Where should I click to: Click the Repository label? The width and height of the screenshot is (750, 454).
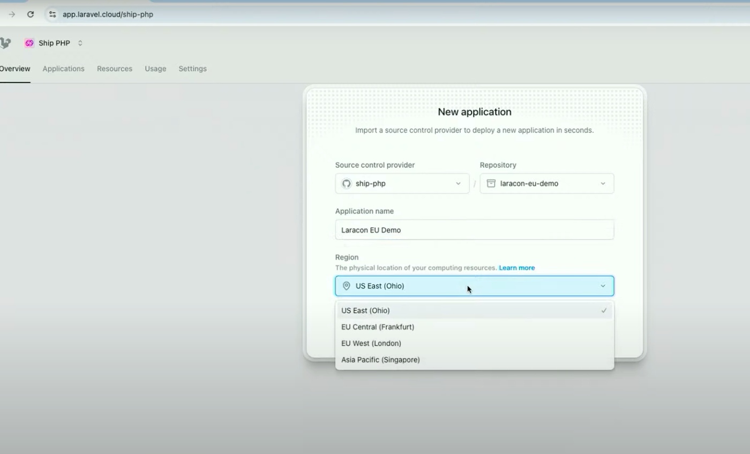coord(498,165)
